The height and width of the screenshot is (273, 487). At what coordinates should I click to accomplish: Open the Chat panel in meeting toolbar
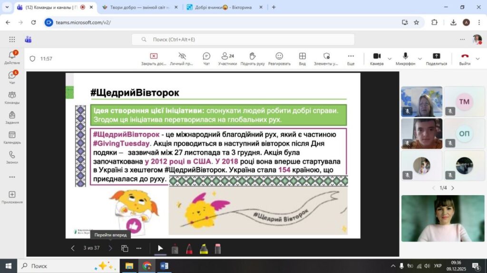206,58
